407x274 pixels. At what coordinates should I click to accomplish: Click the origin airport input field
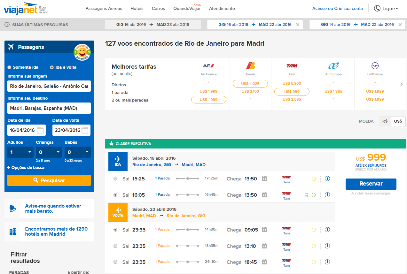pyautogui.click(x=49, y=86)
